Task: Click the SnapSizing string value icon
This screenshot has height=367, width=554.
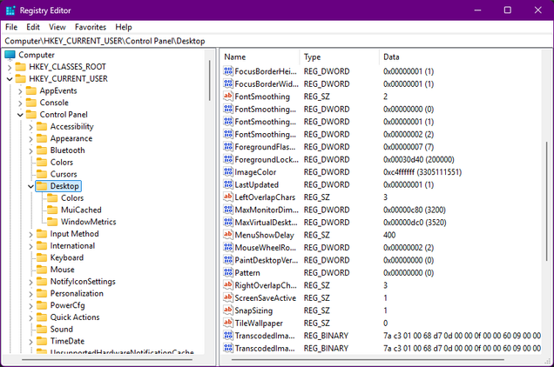Action: pos(228,310)
